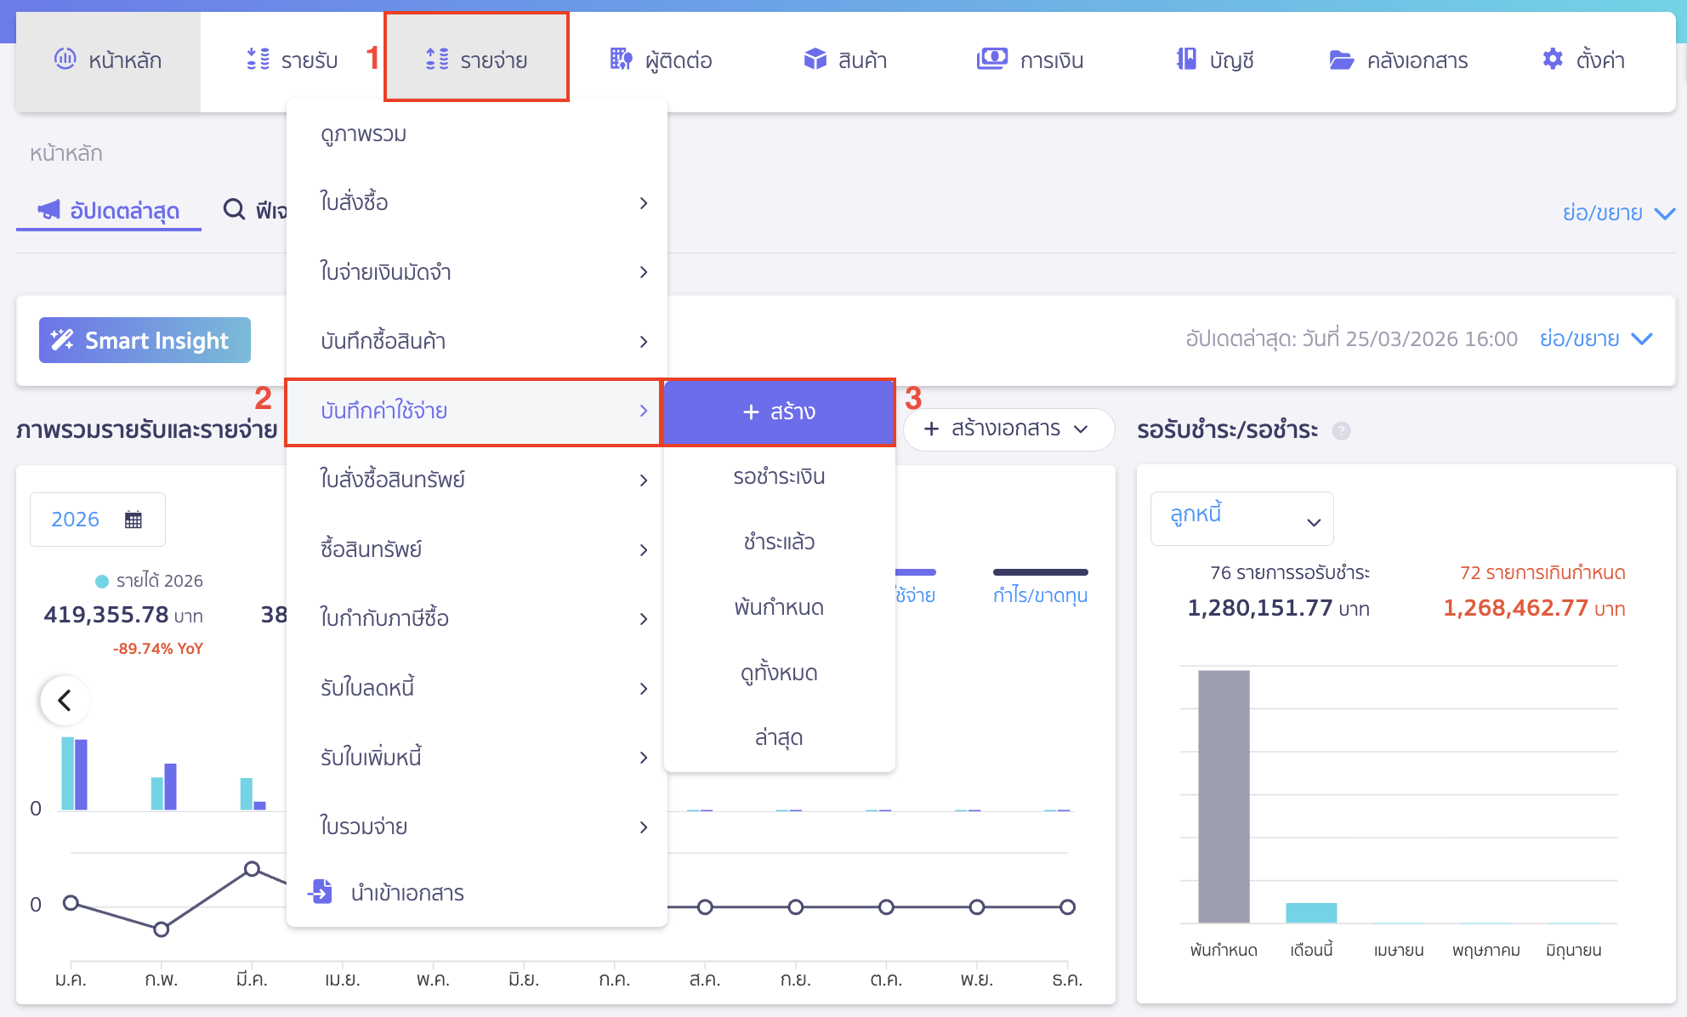Image resolution: width=1687 pixels, height=1017 pixels.
Task: Open the ดูทั้งหมด link in the submenu
Action: 778,673
